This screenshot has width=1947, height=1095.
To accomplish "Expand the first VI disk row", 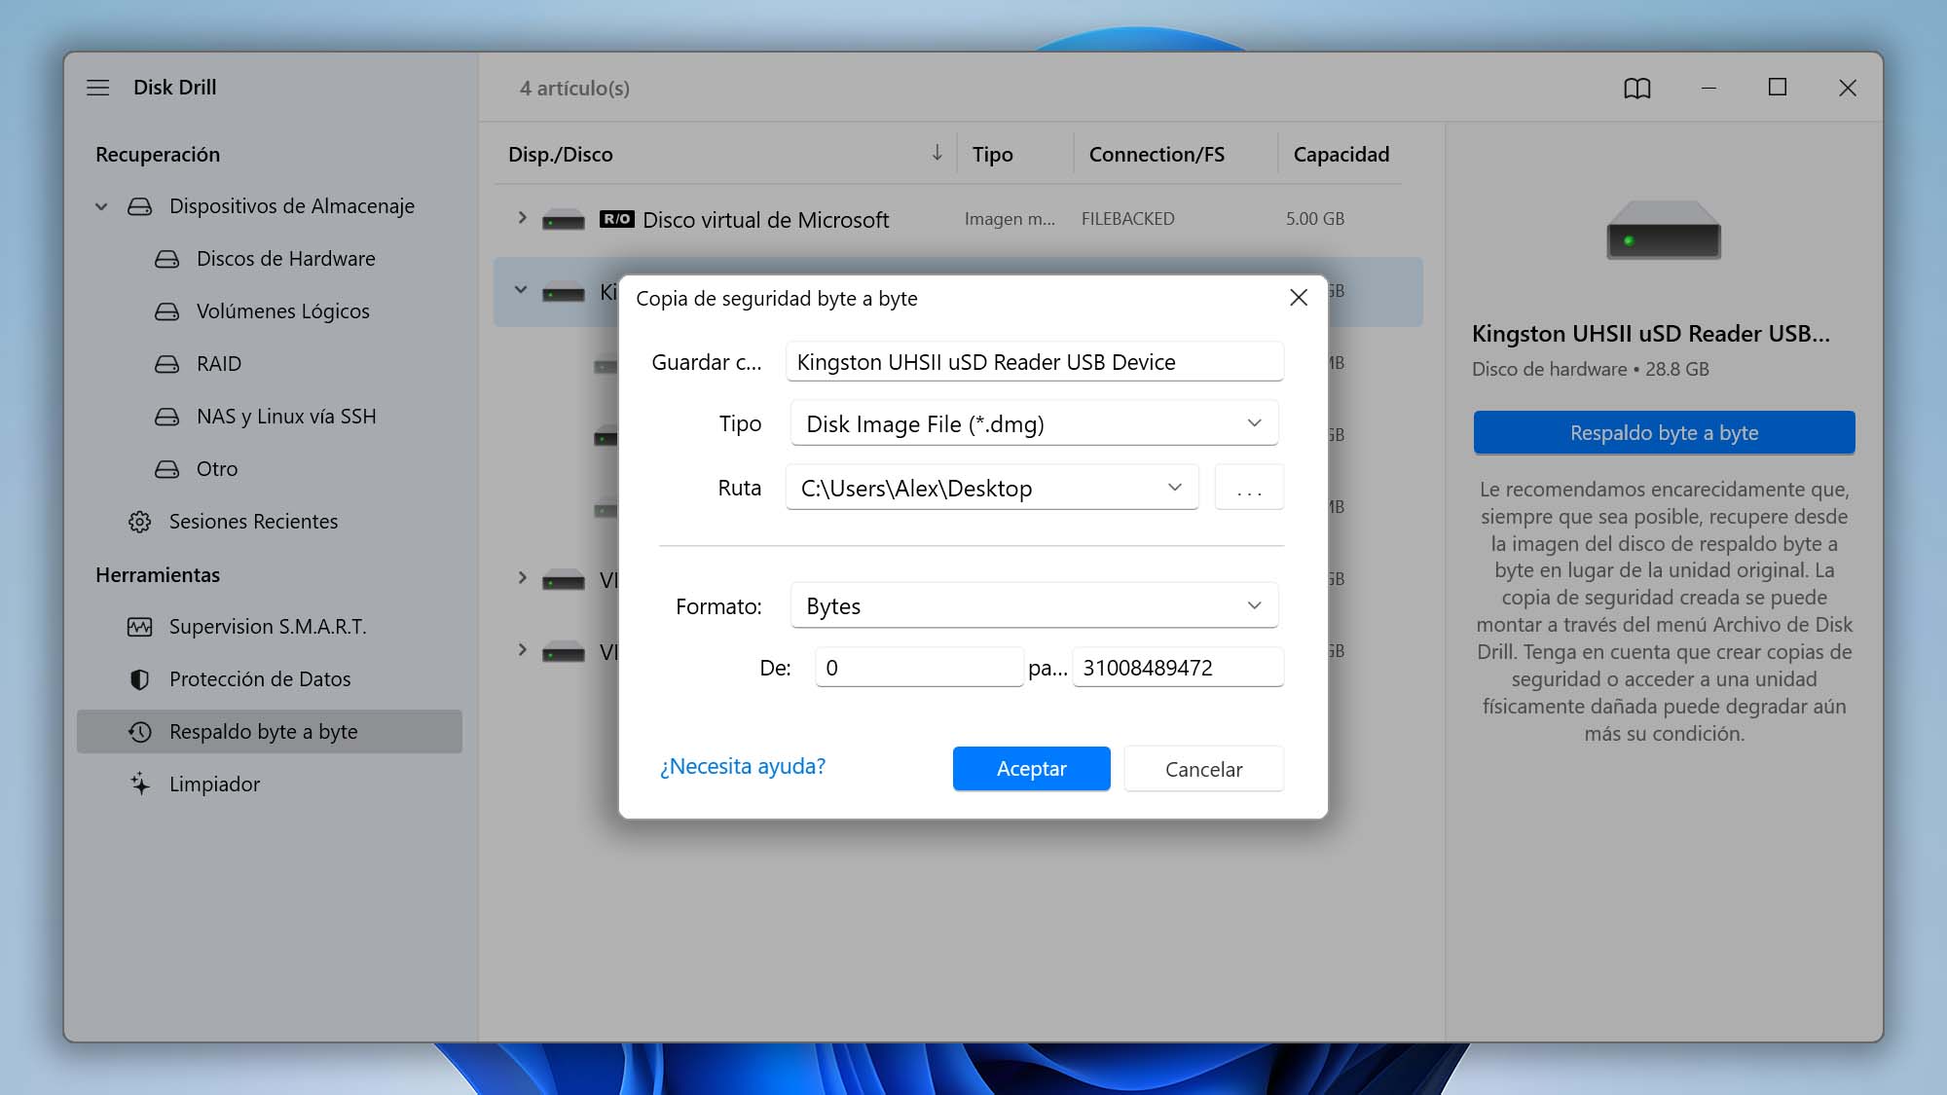I will (522, 578).
